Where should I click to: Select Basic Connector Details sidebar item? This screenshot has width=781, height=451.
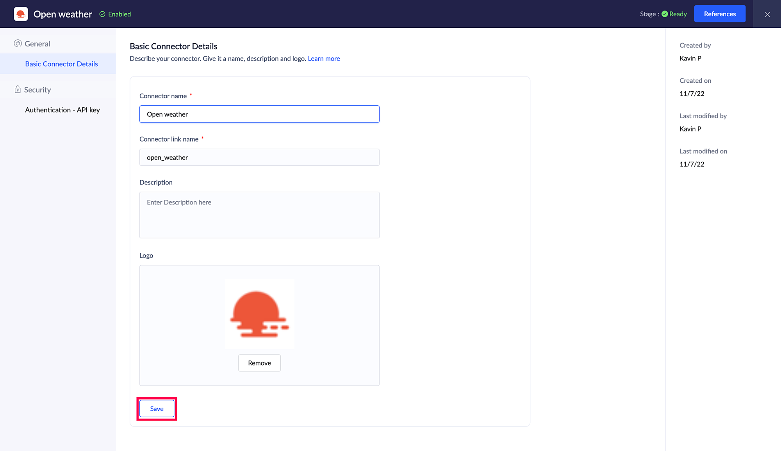click(61, 64)
